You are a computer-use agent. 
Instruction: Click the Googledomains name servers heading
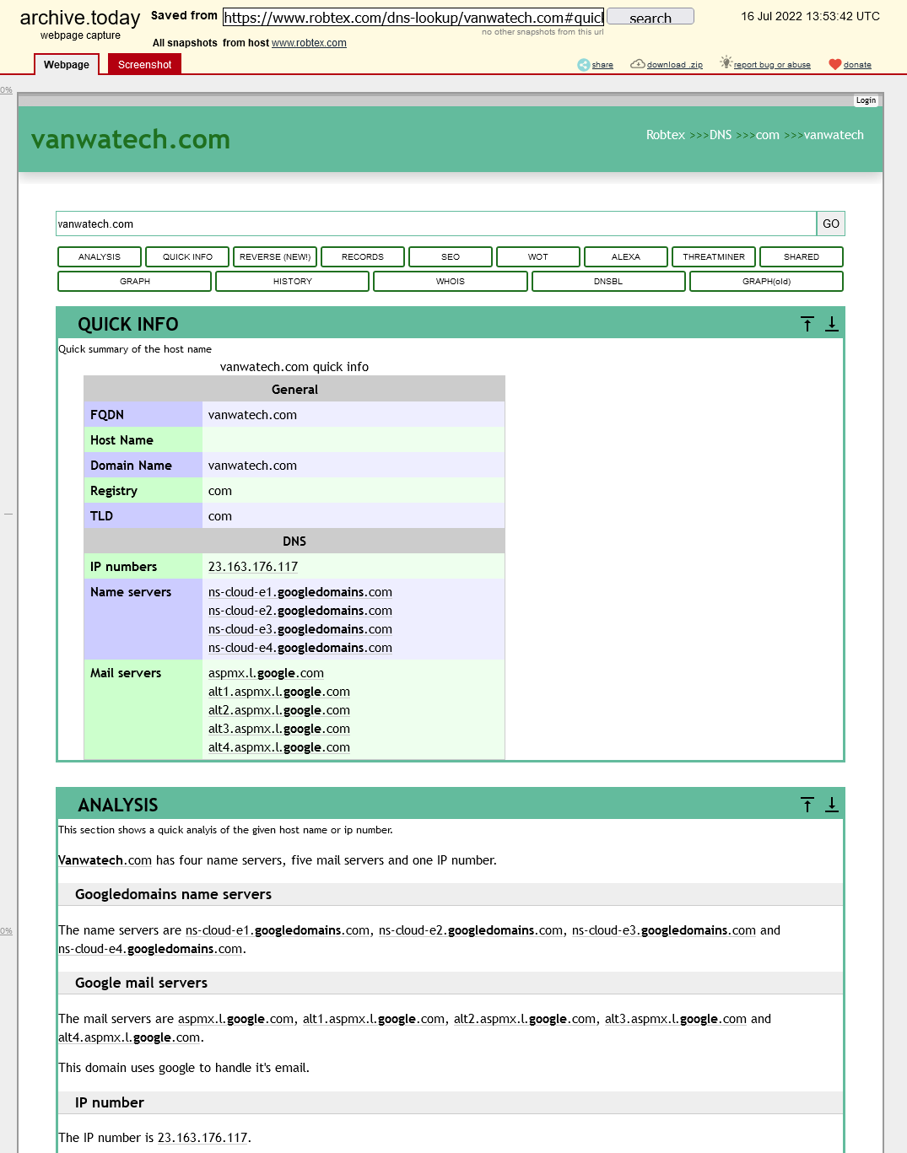pyautogui.click(x=173, y=894)
